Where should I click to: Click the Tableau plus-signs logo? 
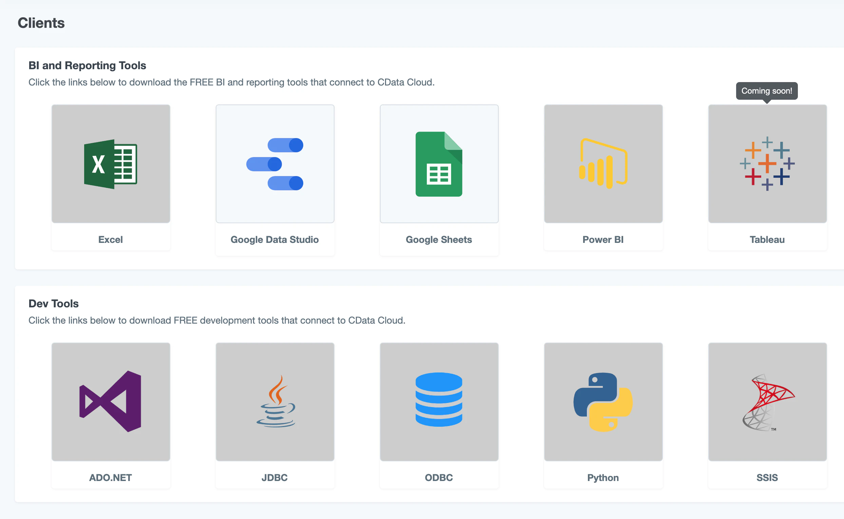point(767,164)
